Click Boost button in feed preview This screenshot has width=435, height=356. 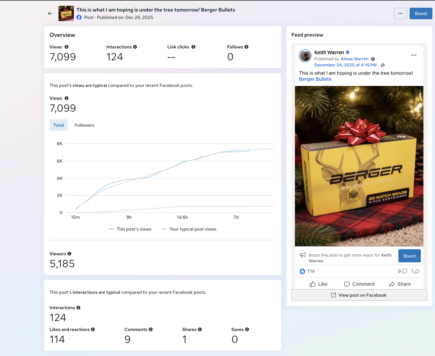(x=410, y=256)
